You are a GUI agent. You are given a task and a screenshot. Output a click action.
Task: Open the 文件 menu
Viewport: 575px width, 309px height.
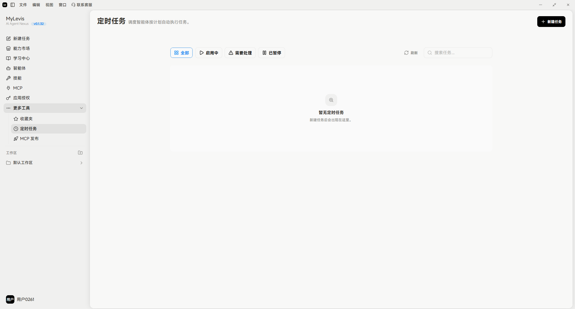click(x=23, y=5)
